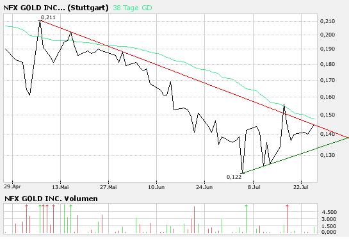Viewport: 349px width, 246px height.
Task: Click the 24.Jun date label
Action: [x=204, y=187]
